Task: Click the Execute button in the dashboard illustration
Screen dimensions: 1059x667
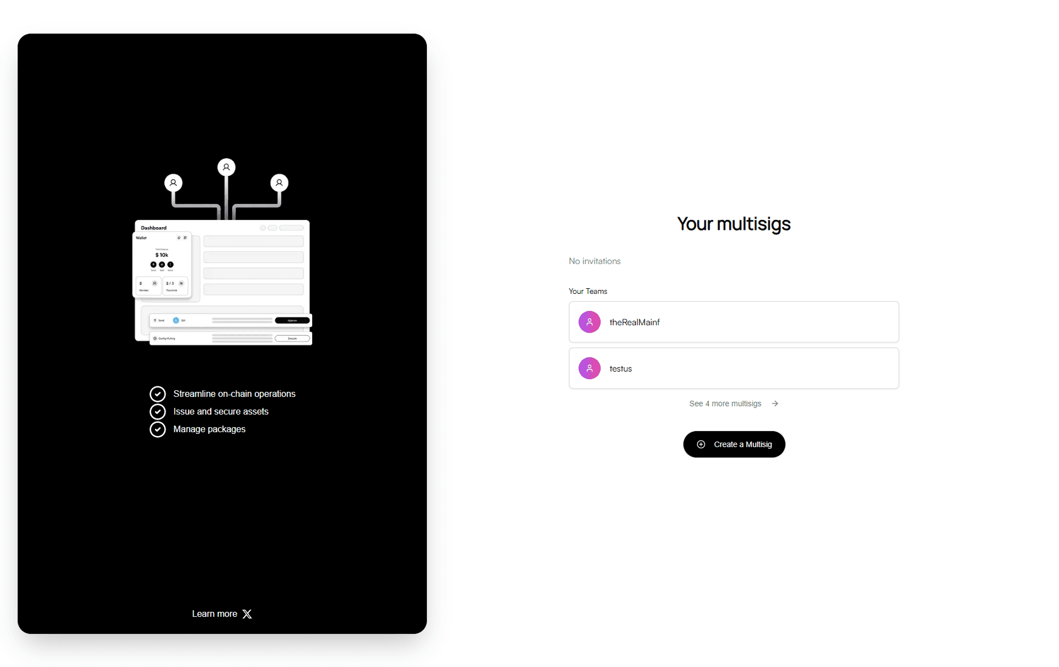Action: [x=292, y=338]
